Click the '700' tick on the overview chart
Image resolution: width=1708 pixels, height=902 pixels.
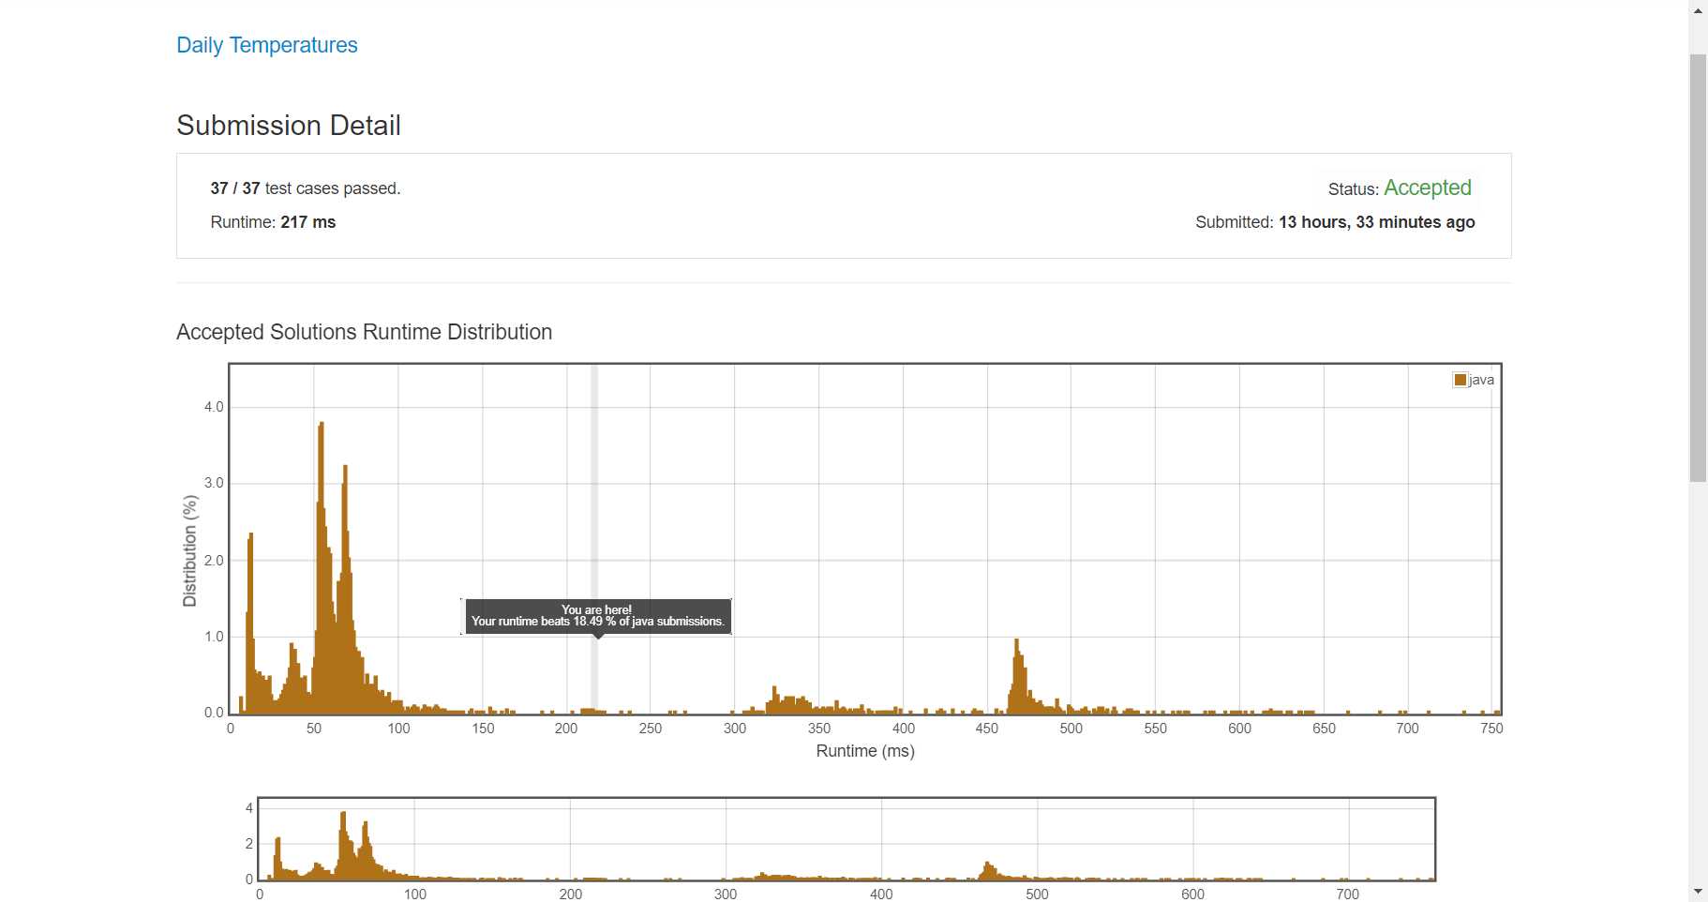pyautogui.click(x=1347, y=894)
